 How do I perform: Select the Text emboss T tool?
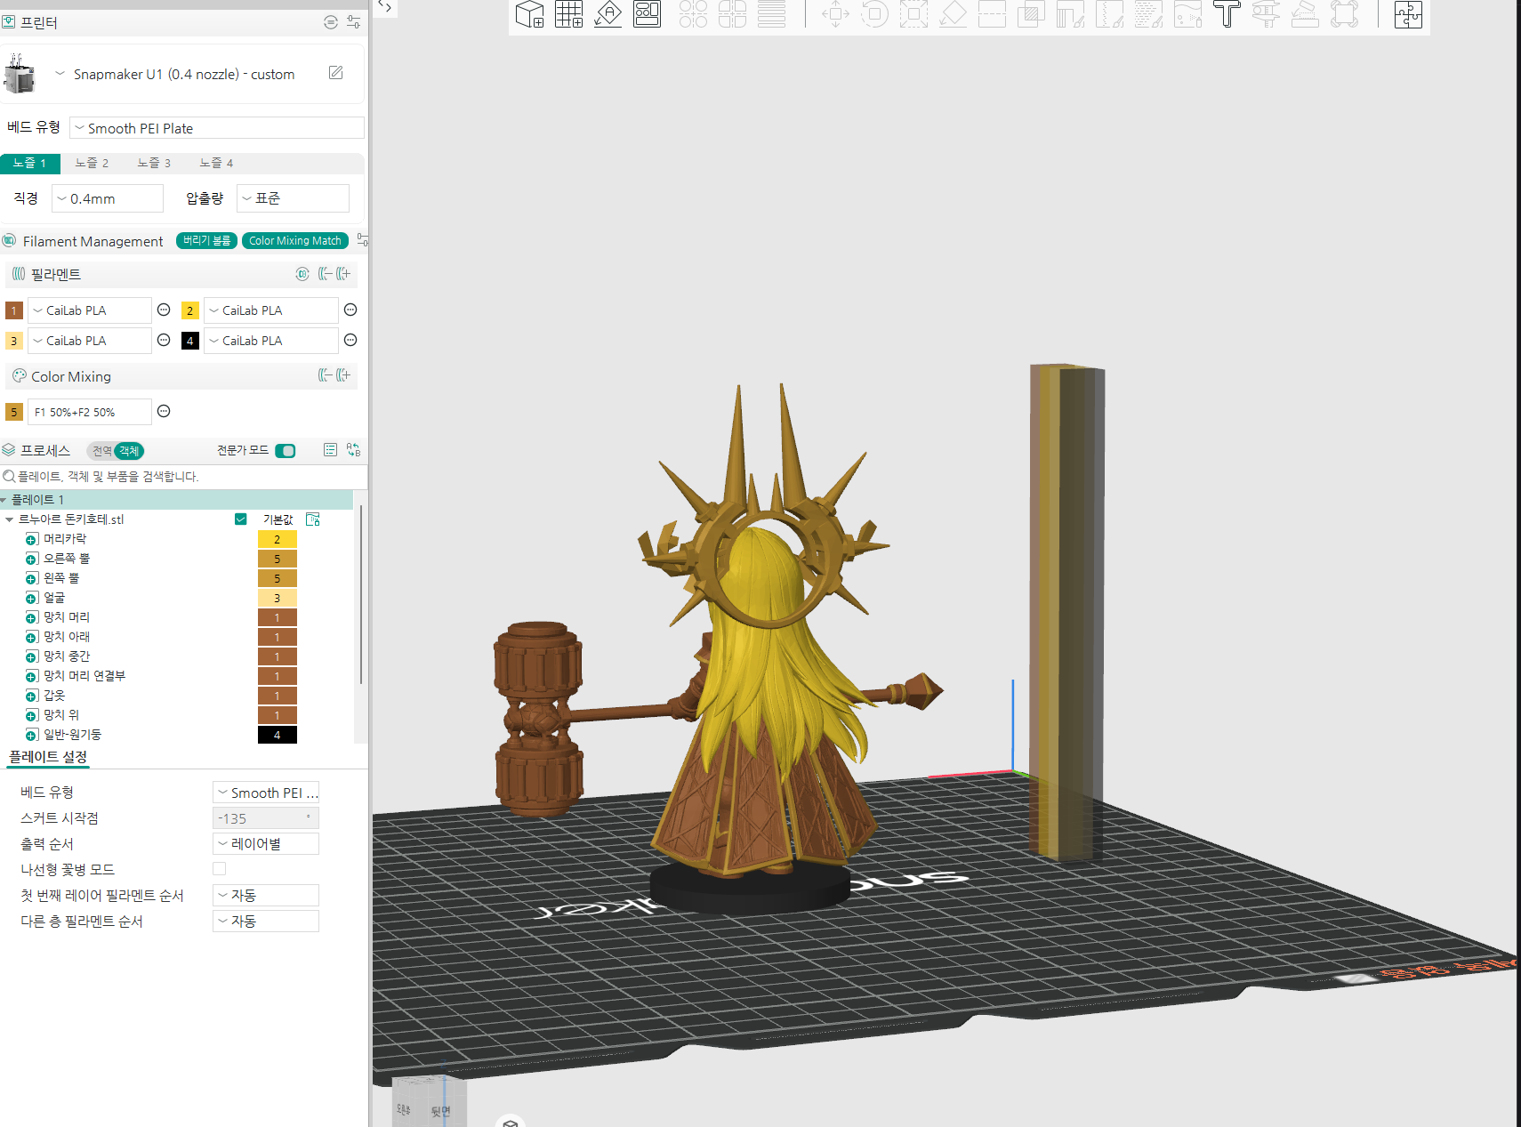1227,14
